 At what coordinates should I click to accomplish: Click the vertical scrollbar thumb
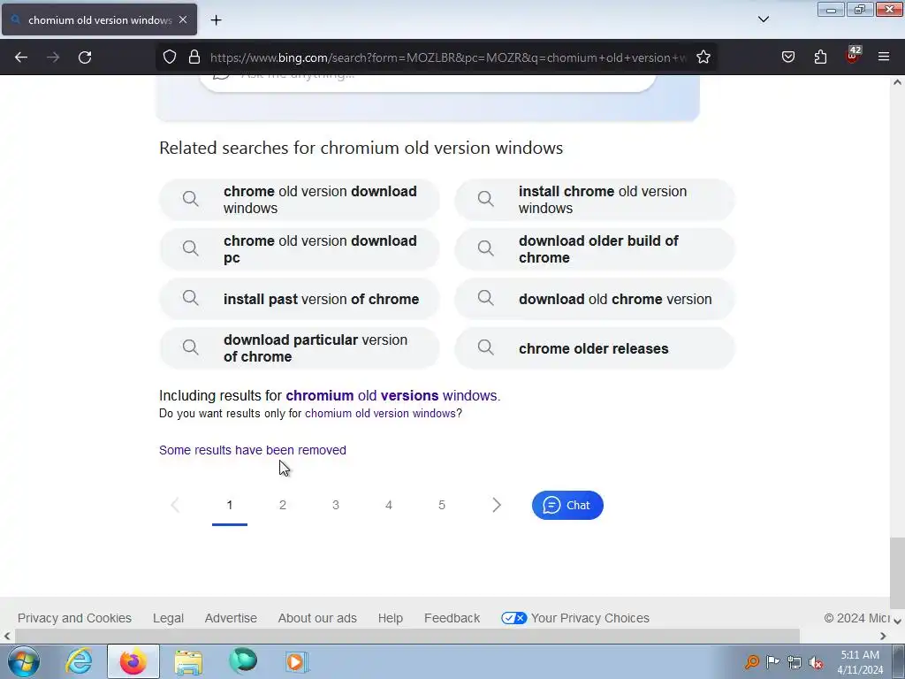(897, 572)
